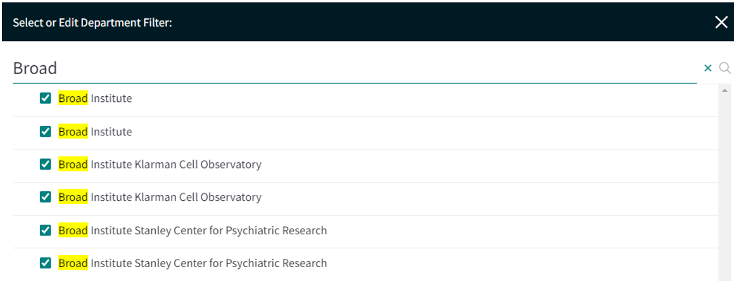Screen dimensions: 734x283
Task: Click the highlighted 'Broad' in the top row
Action: click(x=73, y=99)
